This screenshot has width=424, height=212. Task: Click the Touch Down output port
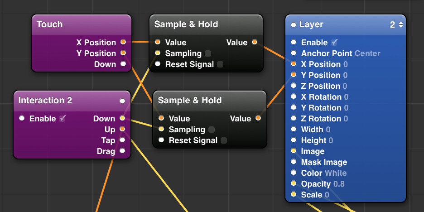[x=123, y=64]
